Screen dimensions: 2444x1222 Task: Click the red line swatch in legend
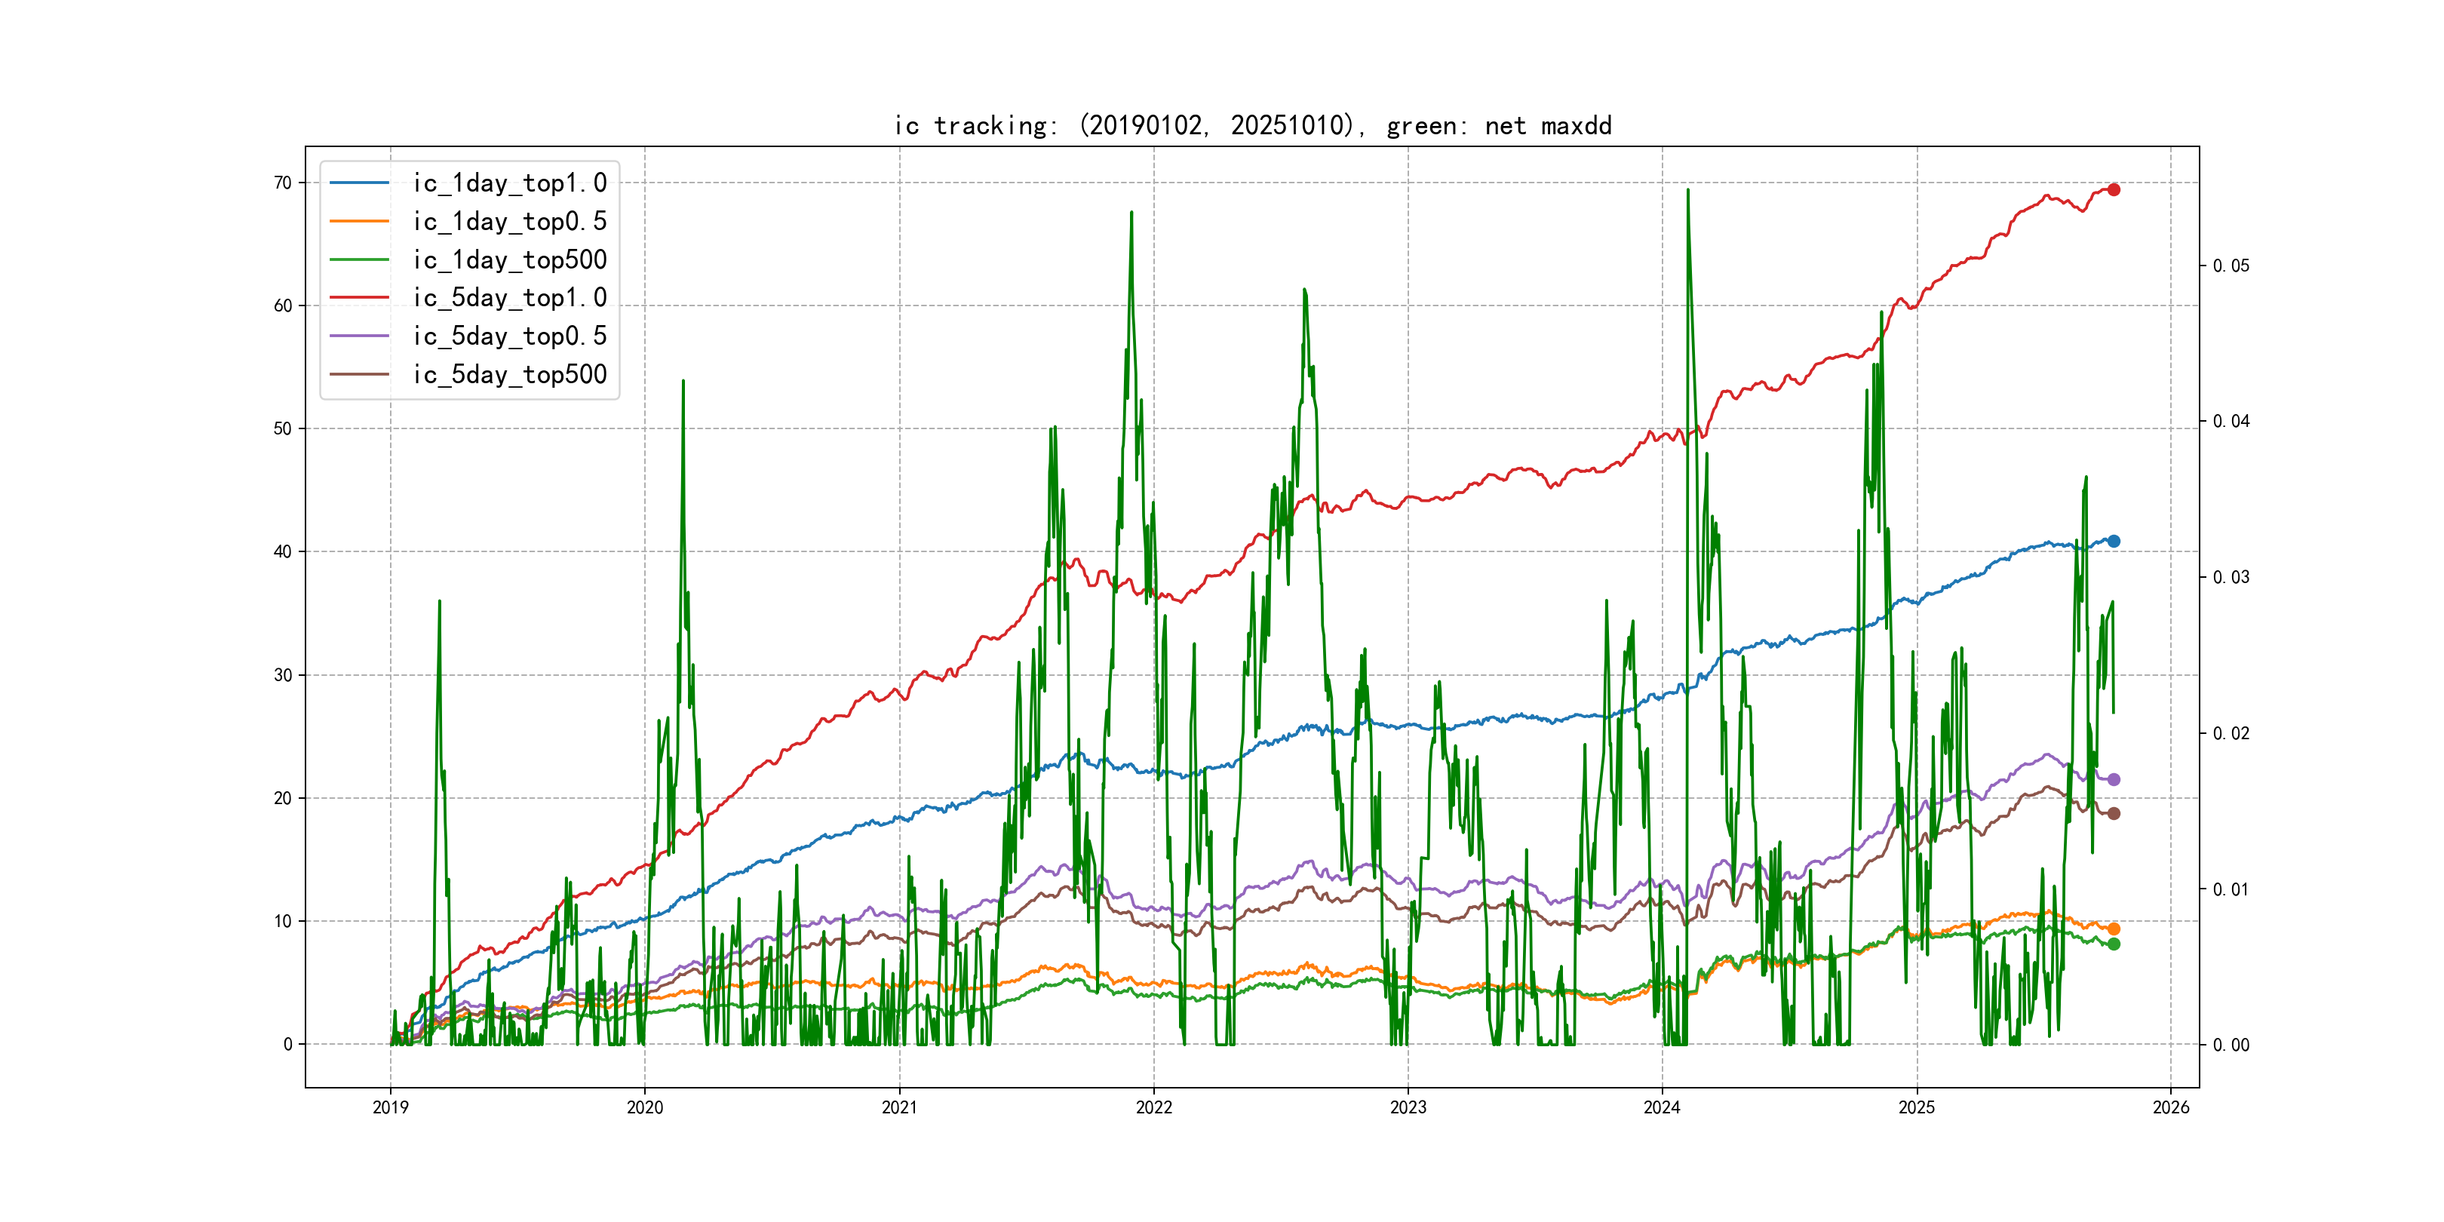pos(358,298)
